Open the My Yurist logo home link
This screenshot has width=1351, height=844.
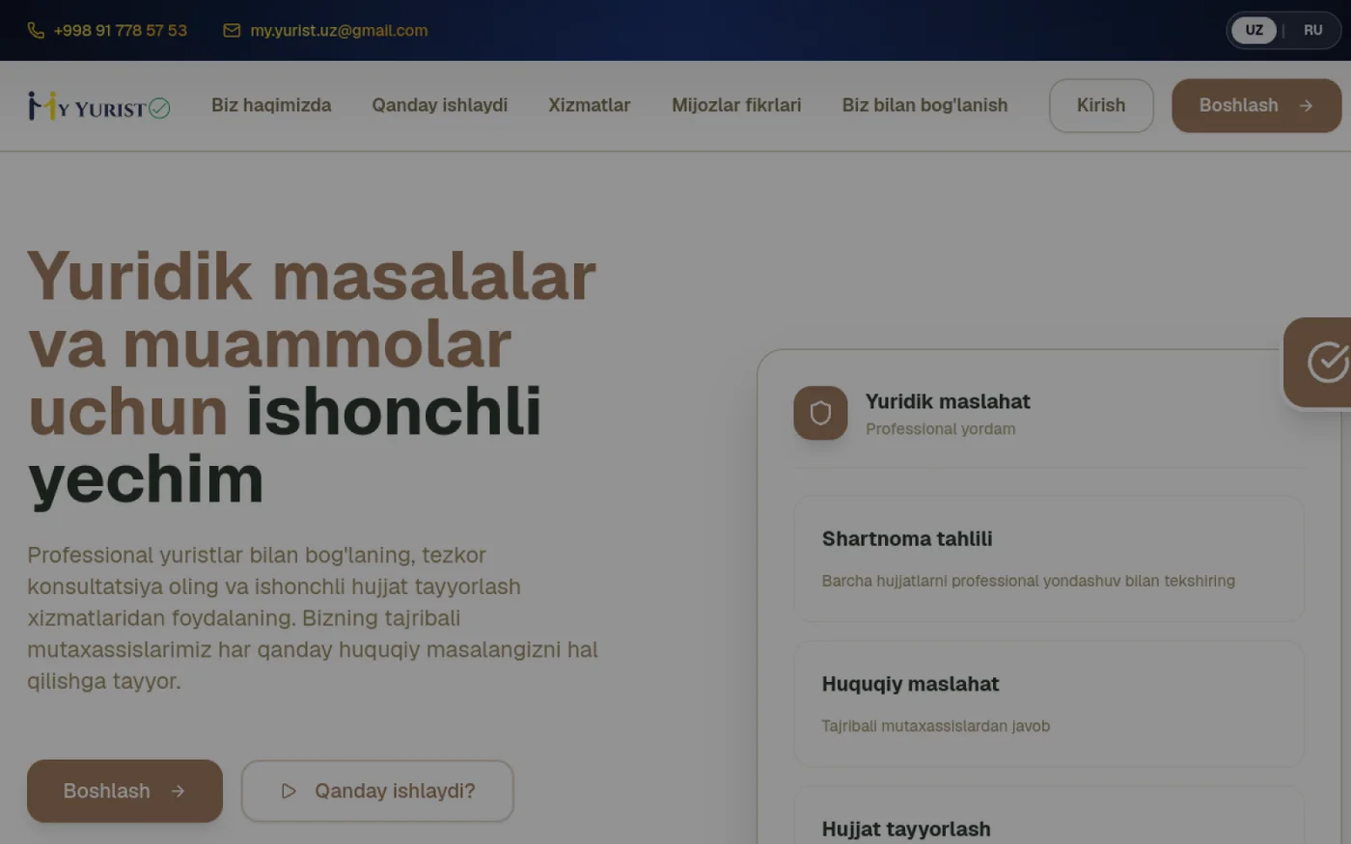98,106
